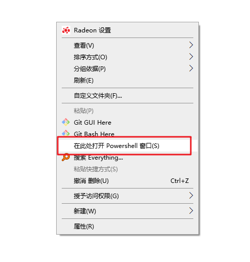
Task: Click the red Radeon settings icon
Action: pyautogui.click(x=66, y=30)
